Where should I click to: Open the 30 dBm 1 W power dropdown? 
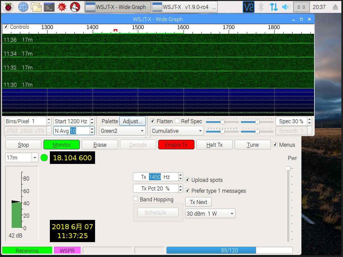click(210, 214)
